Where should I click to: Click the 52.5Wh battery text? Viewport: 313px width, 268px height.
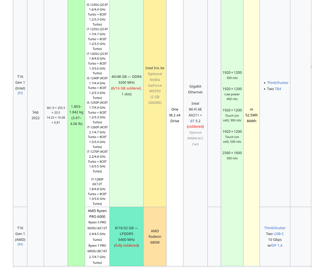[252, 115]
